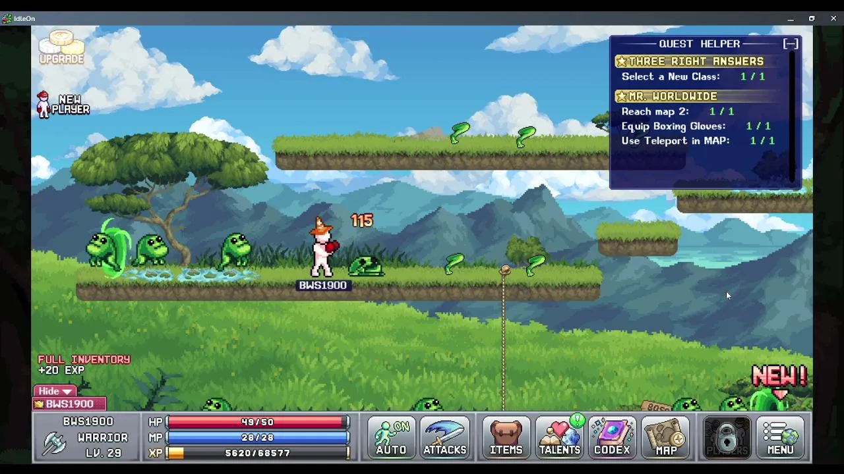Screen dimensions: 844x474
Task: Click the BWS1900 player character
Action: (322, 248)
